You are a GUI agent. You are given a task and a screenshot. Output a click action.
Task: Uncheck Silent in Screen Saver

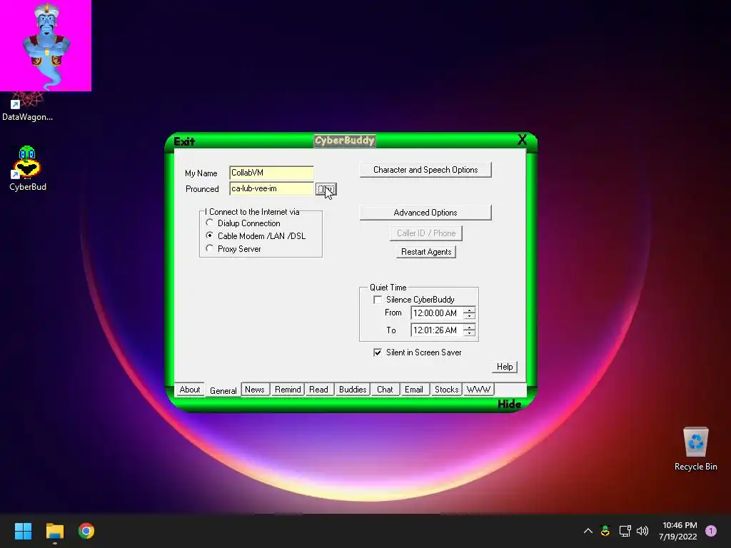[x=378, y=352]
